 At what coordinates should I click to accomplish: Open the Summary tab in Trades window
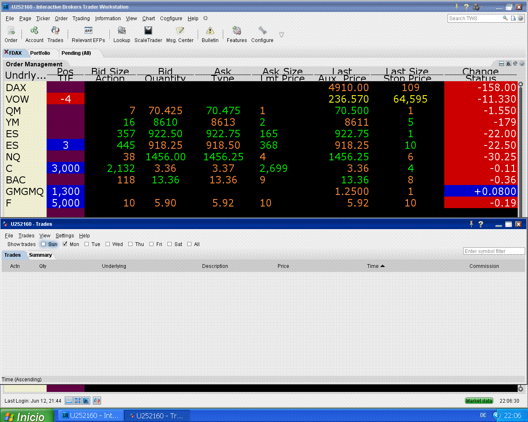click(x=40, y=255)
